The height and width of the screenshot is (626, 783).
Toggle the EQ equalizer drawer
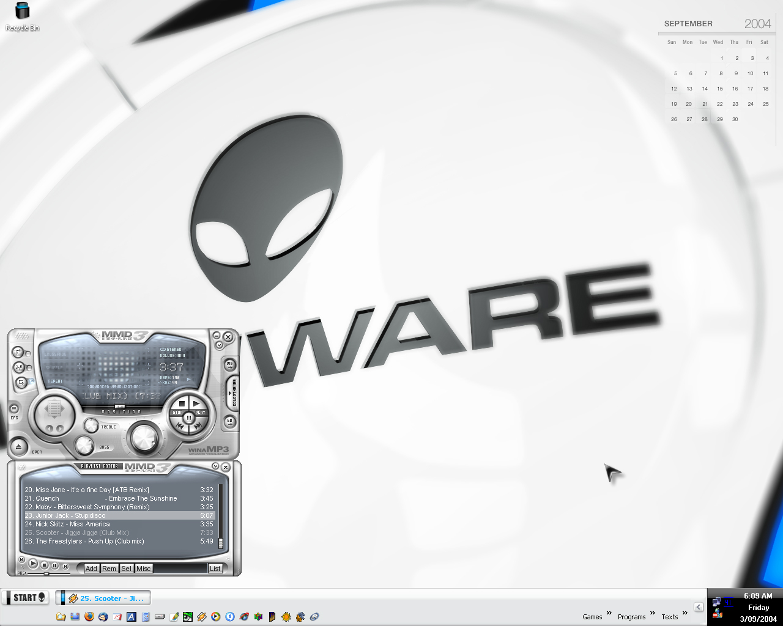(x=229, y=421)
